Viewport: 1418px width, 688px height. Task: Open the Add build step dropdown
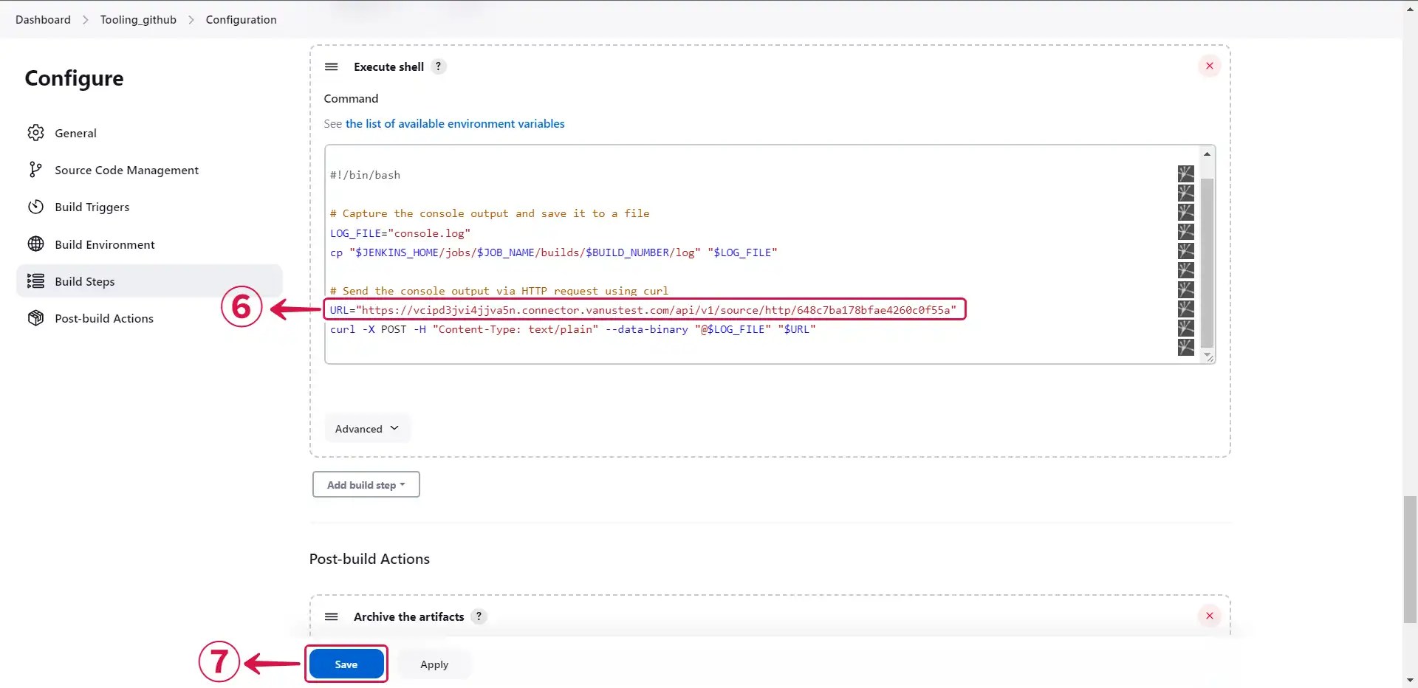pyautogui.click(x=366, y=484)
